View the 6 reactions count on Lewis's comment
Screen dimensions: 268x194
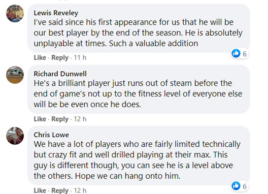pos(245,54)
